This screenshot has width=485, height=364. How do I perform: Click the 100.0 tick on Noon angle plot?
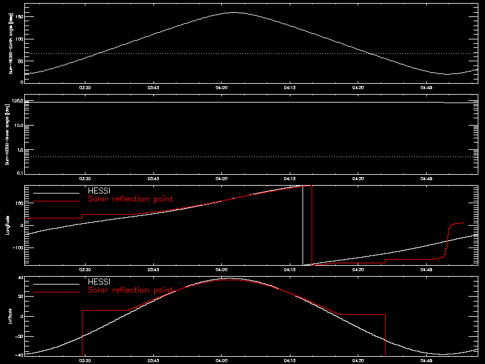coord(18,101)
